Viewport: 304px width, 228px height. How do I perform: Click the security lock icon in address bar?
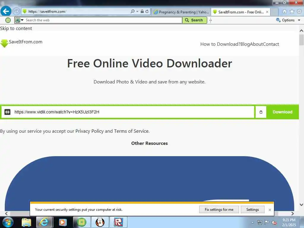[x=142, y=12]
